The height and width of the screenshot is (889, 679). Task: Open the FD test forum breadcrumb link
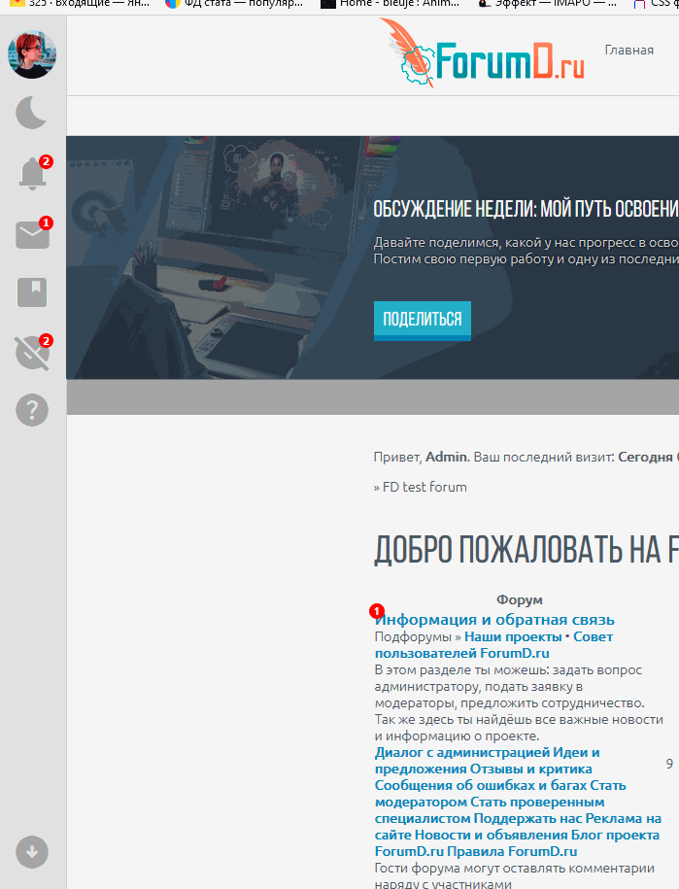click(x=424, y=487)
